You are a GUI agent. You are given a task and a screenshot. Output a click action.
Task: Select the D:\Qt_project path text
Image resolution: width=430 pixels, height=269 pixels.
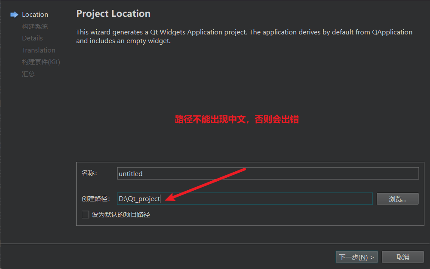coord(138,198)
